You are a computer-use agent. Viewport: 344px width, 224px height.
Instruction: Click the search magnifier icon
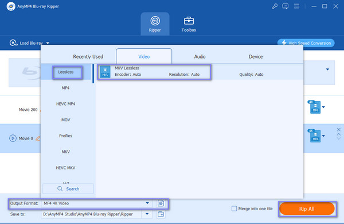[x=60, y=188]
